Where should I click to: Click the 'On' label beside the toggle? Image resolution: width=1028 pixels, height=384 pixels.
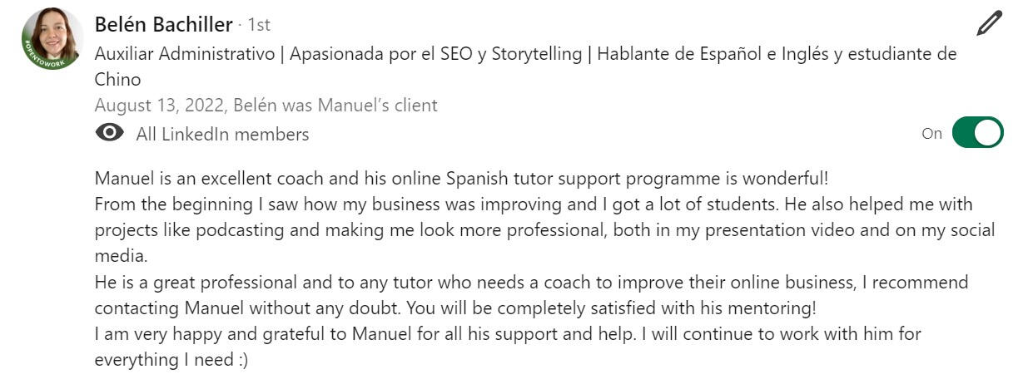pyautogui.click(x=931, y=133)
